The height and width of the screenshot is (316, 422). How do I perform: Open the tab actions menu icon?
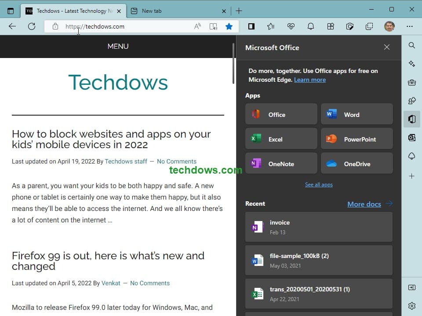pos(11,11)
